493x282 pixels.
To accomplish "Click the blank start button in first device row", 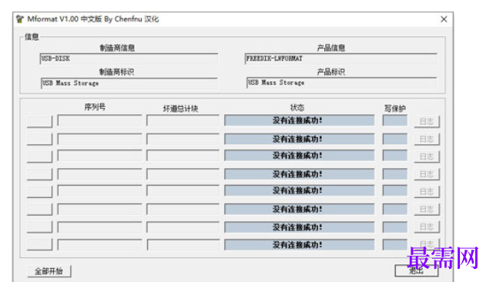I will tap(39, 121).
